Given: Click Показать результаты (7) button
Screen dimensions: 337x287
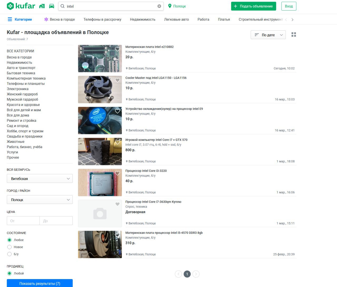Looking at the screenshot, I should coord(40,283).
